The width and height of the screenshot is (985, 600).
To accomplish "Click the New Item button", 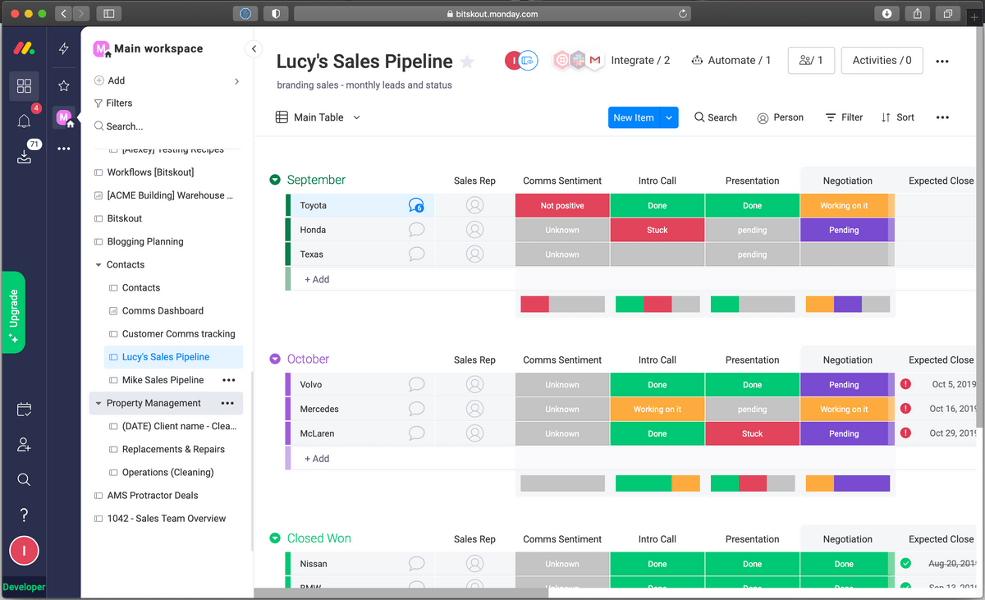I will click(x=634, y=117).
